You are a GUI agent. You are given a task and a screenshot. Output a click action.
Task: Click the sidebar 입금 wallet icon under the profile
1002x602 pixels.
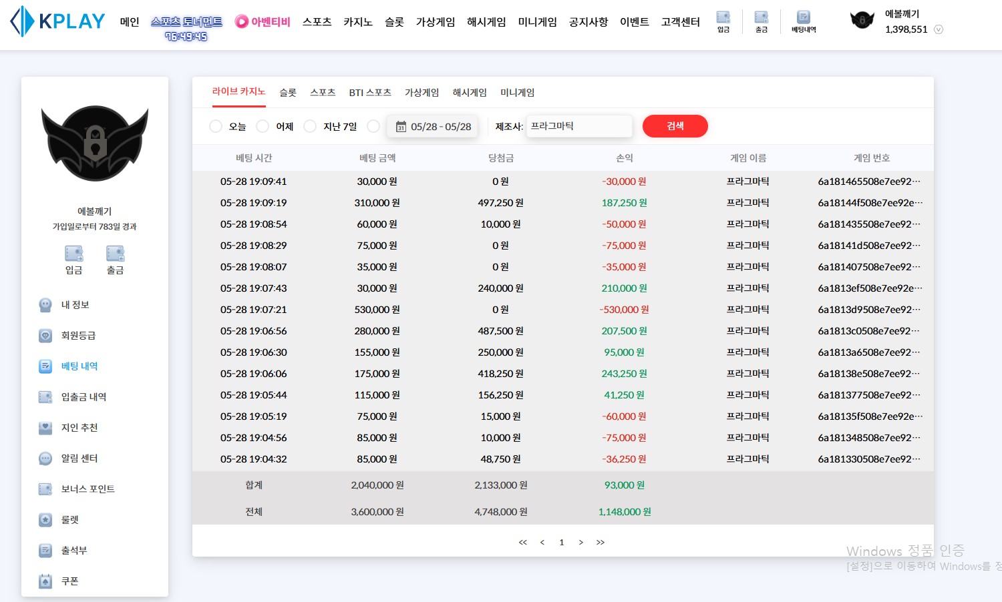[x=74, y=254]
